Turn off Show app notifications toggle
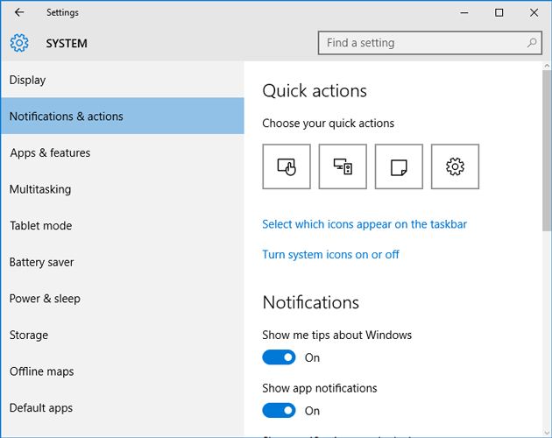 280,411
